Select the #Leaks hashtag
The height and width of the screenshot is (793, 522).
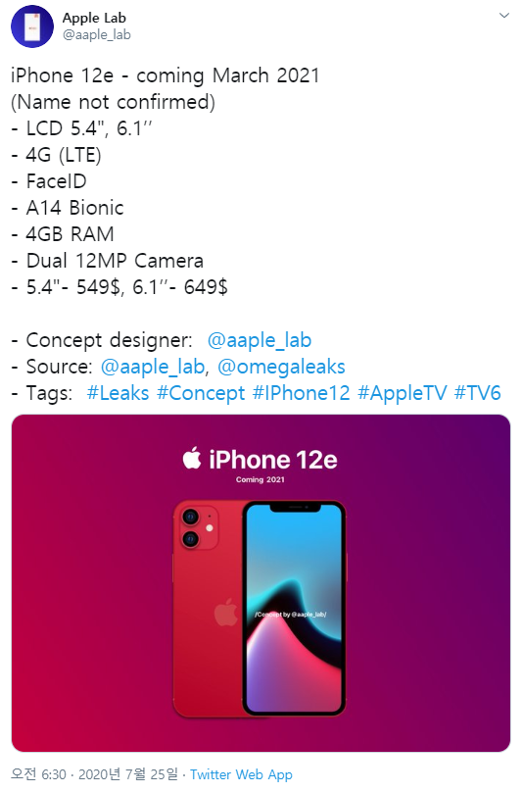tap(118, 393)
